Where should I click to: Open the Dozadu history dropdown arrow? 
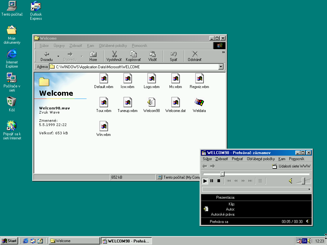pos(58,56)
